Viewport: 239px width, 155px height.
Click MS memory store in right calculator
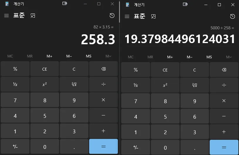tap(209, 57)
